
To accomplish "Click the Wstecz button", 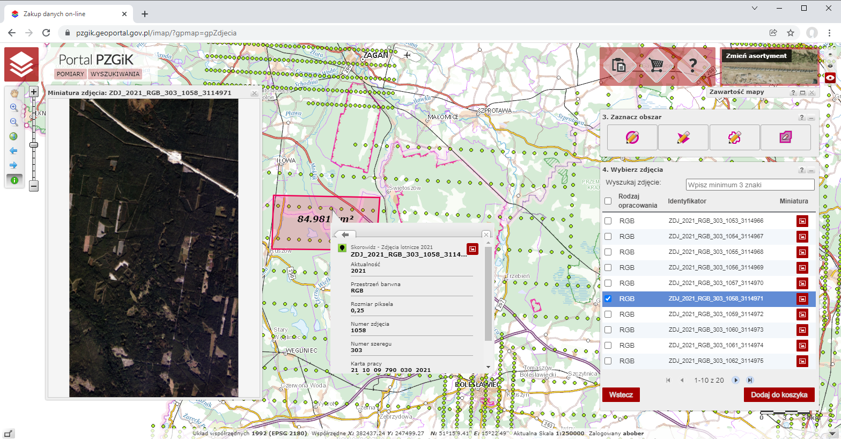I will pyautogui.click(x=621, y=395).
